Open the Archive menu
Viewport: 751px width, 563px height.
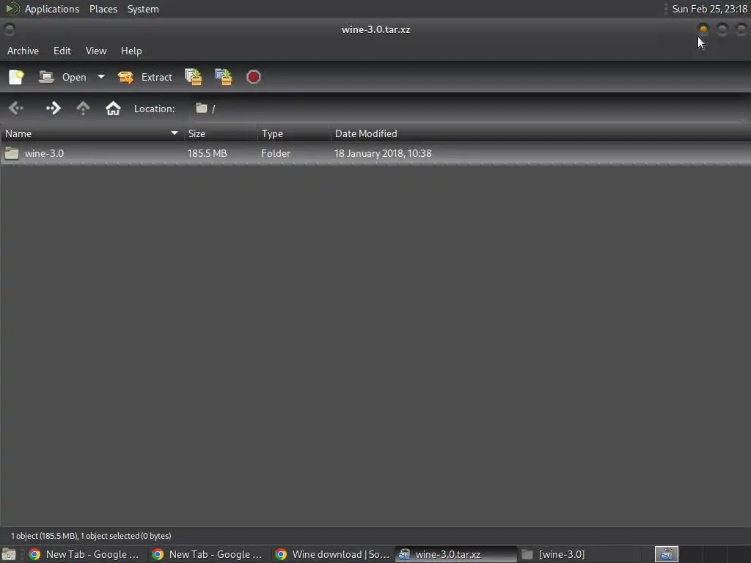click(x=23, y=51)
